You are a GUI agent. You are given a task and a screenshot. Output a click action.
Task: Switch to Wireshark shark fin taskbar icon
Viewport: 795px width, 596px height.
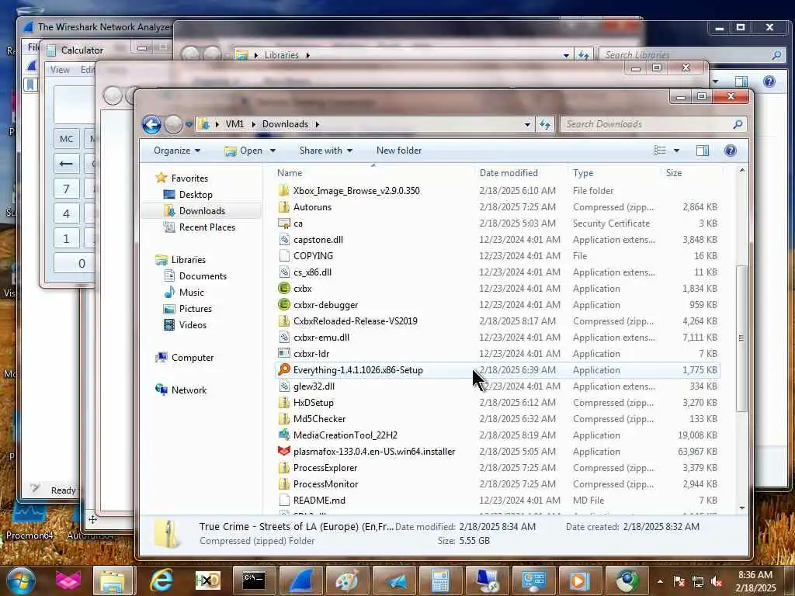click(x=300, y=580)
